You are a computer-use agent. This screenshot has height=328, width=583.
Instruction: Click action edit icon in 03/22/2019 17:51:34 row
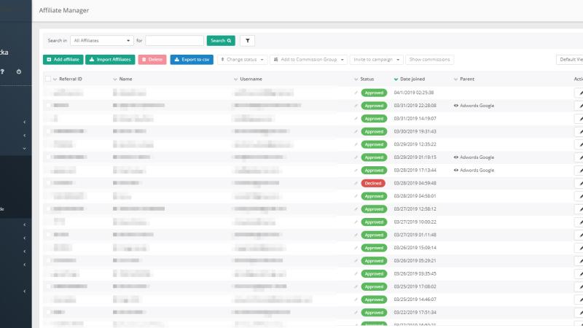579,313
